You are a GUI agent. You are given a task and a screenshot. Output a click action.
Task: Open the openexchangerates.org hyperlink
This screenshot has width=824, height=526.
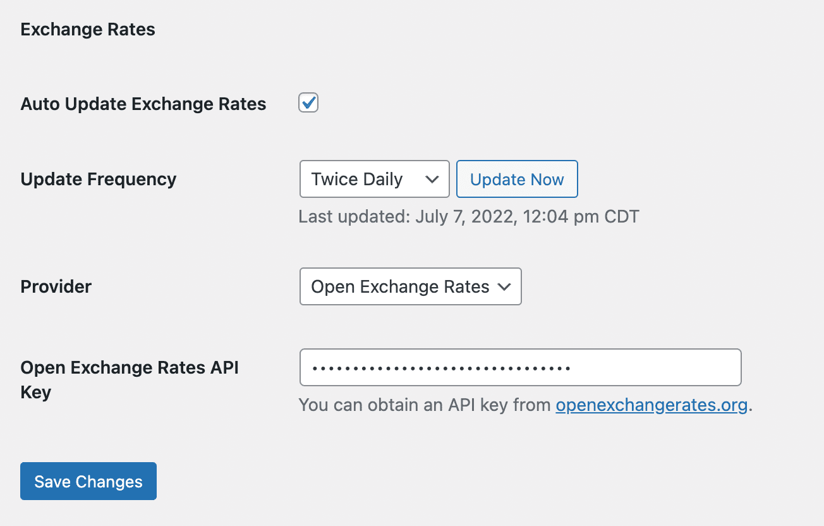coord(651,405)
